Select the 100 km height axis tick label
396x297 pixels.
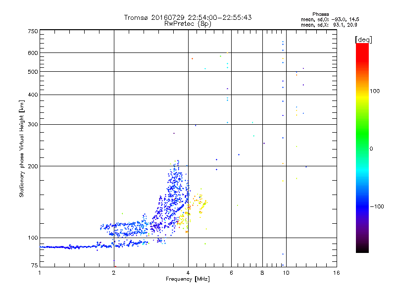point(33,238)
